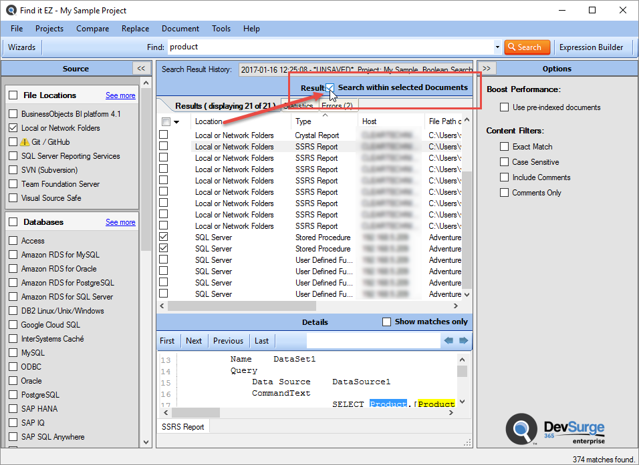This screenshot has height=465, width=639.
Task: Check the Oracle database option
Action: pyautogui.click(x=13, y=381)
